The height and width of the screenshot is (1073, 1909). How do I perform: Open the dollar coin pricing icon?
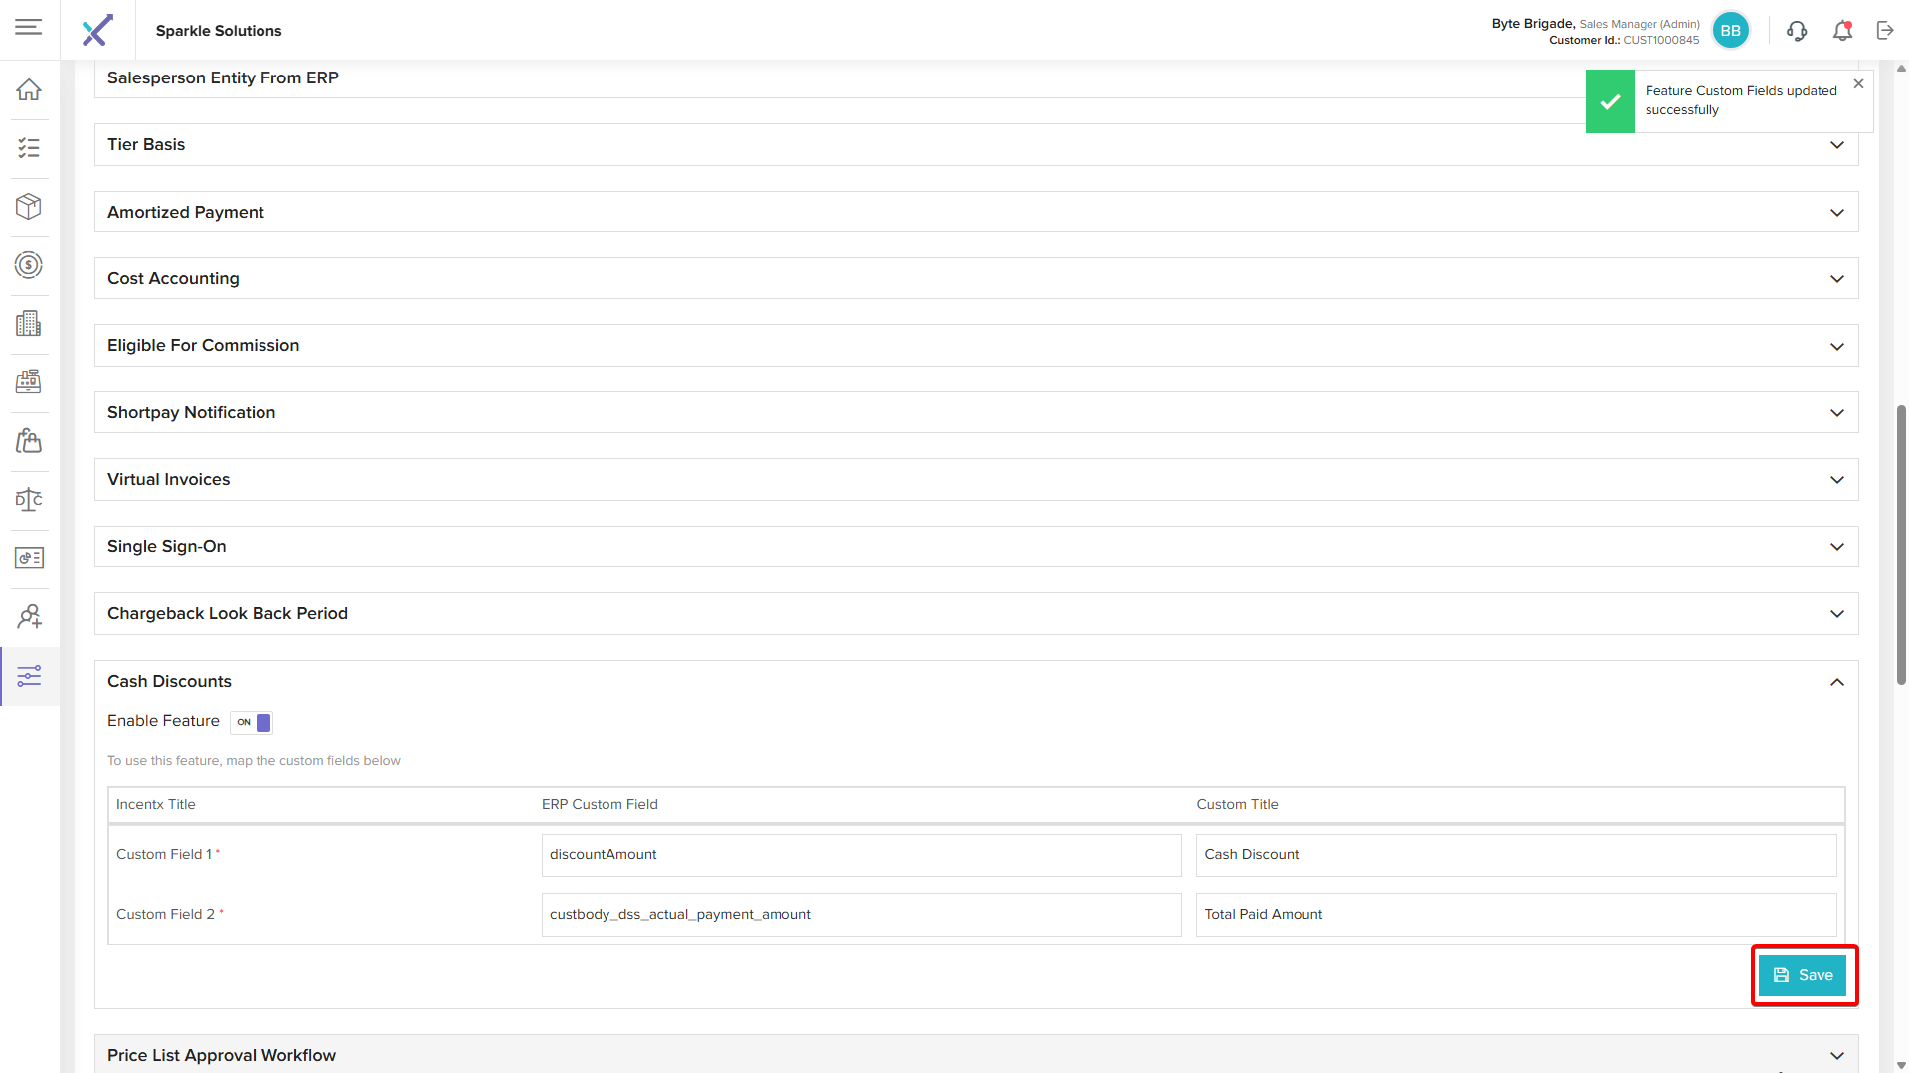tap(29, 265)
